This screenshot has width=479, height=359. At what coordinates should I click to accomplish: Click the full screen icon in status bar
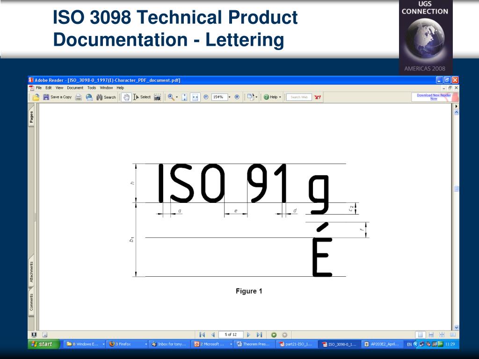(x=34, y=335)
